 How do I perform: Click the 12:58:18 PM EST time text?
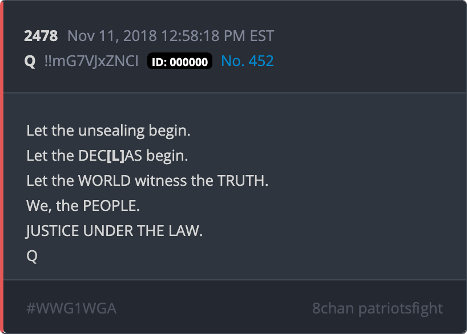pos(218,36)
